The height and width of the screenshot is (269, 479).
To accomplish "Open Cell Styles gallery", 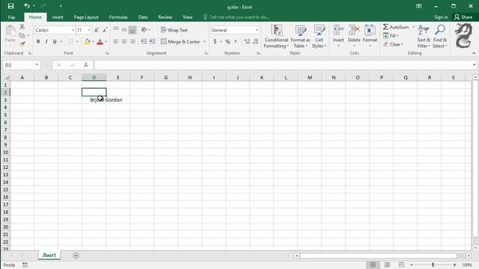I will click(x=320, y=37).
